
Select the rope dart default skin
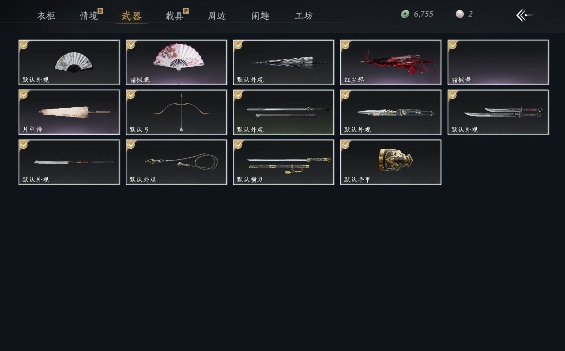click(176, 162)
